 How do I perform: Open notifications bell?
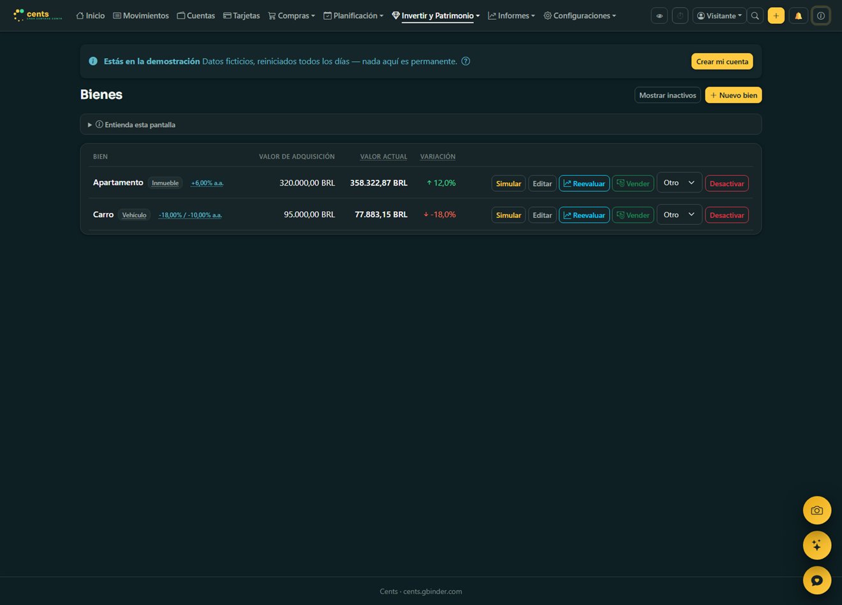[798, 16]
